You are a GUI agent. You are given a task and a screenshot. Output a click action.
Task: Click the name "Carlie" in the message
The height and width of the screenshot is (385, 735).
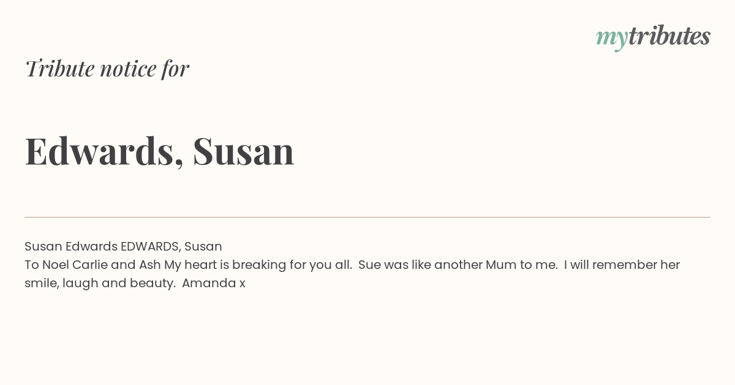(90, 265)
